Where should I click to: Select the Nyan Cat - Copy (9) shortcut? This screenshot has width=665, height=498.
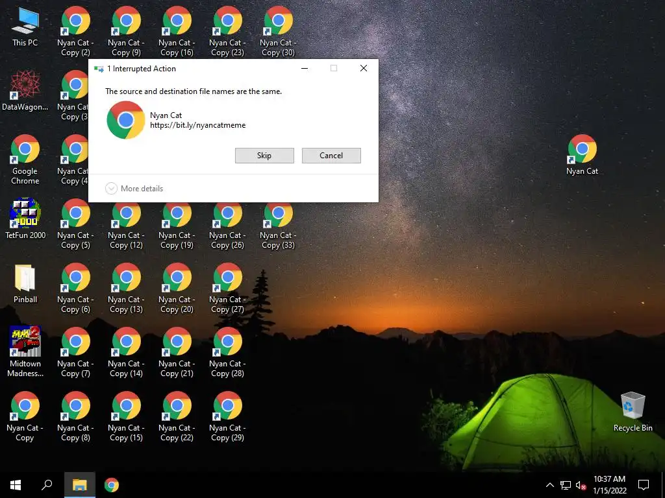click(126, 31)
